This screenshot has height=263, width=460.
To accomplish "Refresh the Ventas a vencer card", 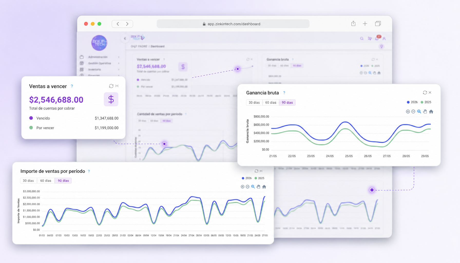I will click(111, 86).
